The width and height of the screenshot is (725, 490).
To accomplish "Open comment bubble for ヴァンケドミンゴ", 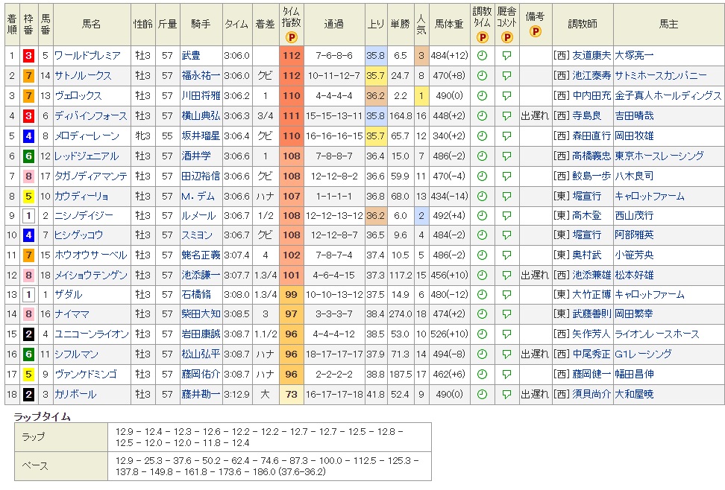I will click(506, 374).
